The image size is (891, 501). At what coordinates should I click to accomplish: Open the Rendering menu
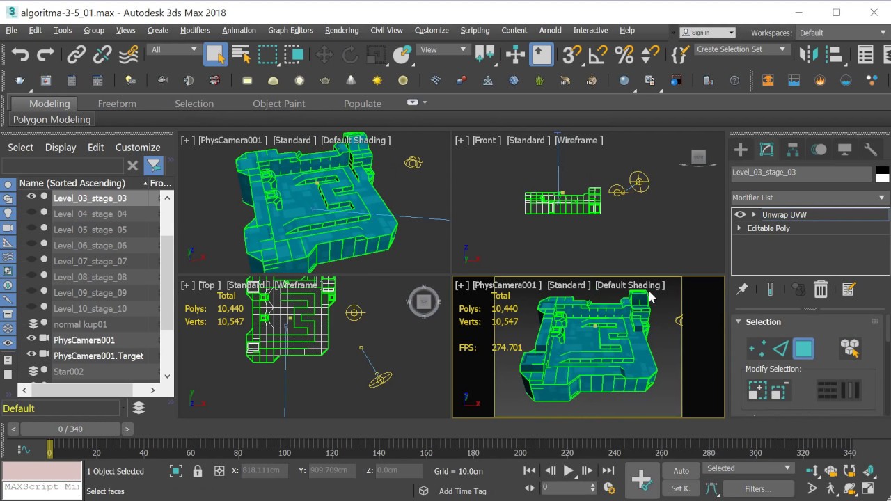pos(342,31)
